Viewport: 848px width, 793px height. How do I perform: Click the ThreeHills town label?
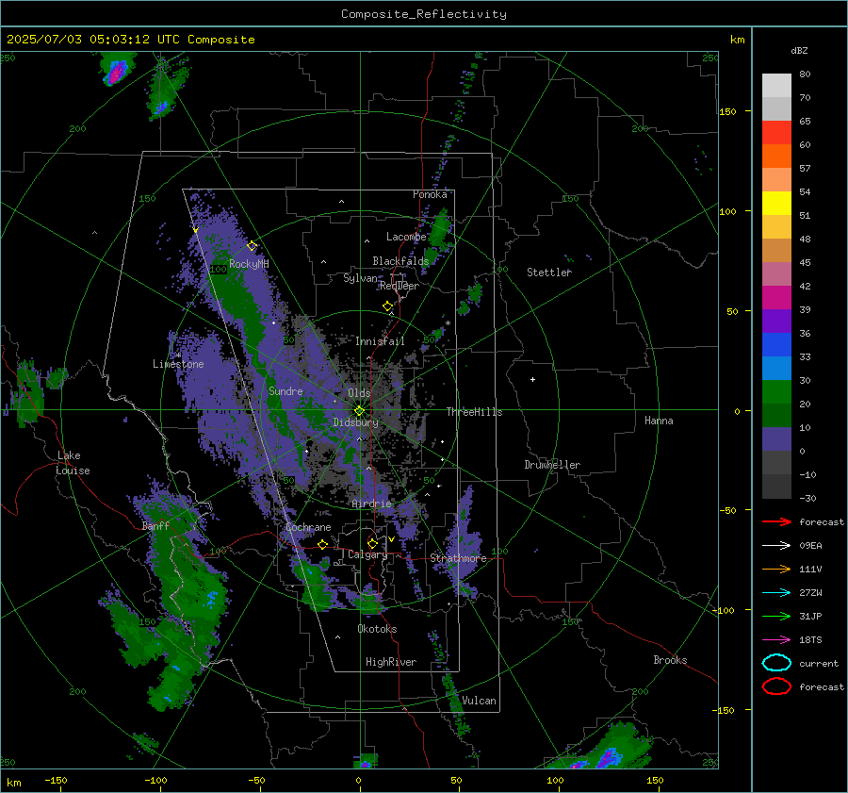474,412
